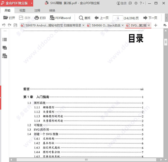Click the 打印 printer icon
168x162 pixels.
coord(36,18)
